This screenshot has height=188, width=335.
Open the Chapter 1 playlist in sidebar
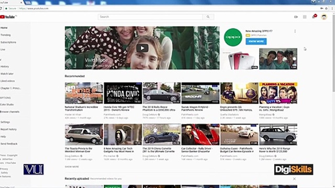10,88
